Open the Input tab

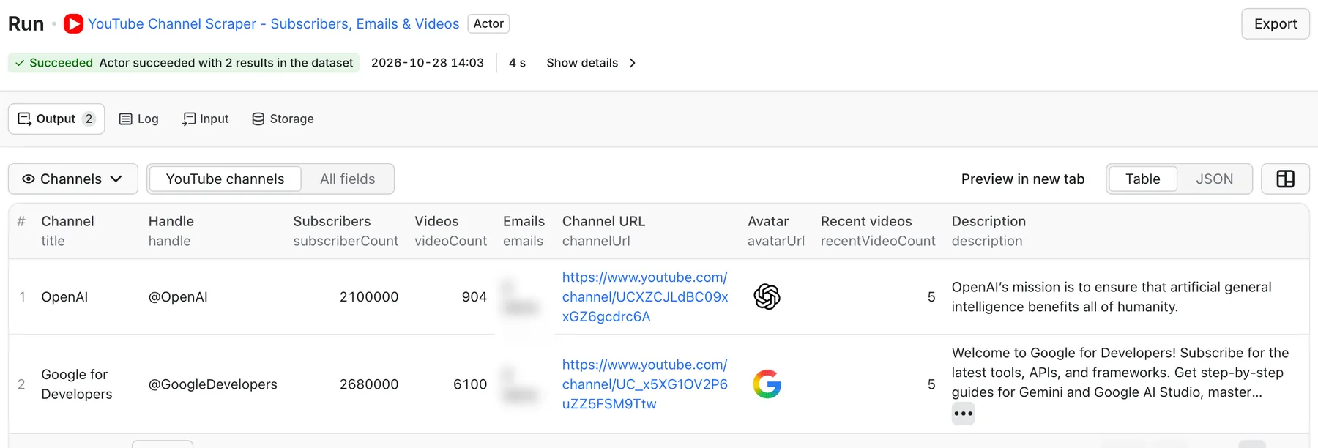click(x=206, y=119)
